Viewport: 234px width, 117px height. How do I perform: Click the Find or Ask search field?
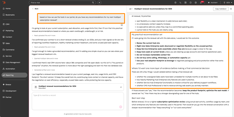pos(62,3)
